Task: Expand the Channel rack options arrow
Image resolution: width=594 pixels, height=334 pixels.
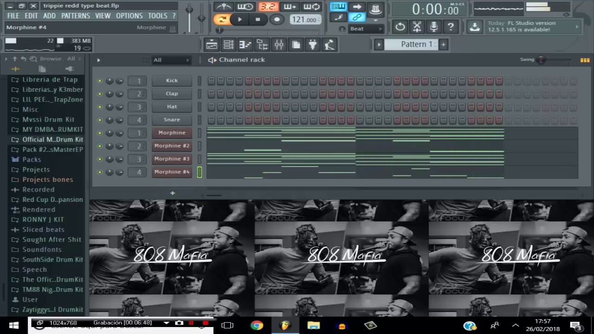Action: tap(98, 60)
